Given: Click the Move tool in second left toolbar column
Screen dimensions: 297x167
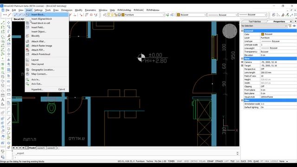Looking at the screenshot, I should click(x=9, y=23).
